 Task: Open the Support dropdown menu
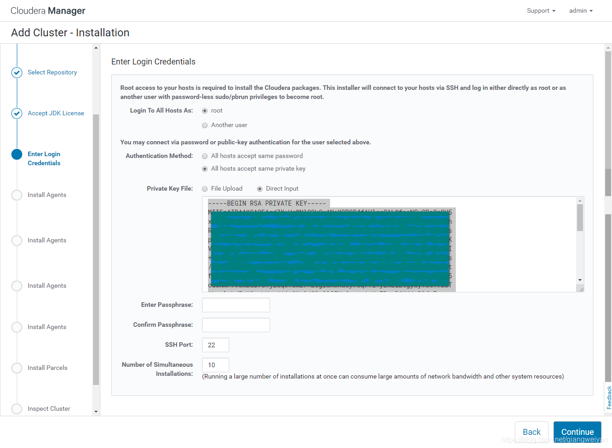click(541, 10)
